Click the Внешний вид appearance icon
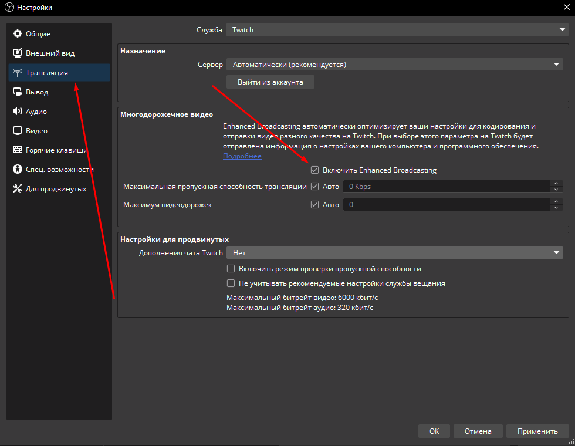Image resolution: width=575 pixels, height=446 pixels. 18,53
